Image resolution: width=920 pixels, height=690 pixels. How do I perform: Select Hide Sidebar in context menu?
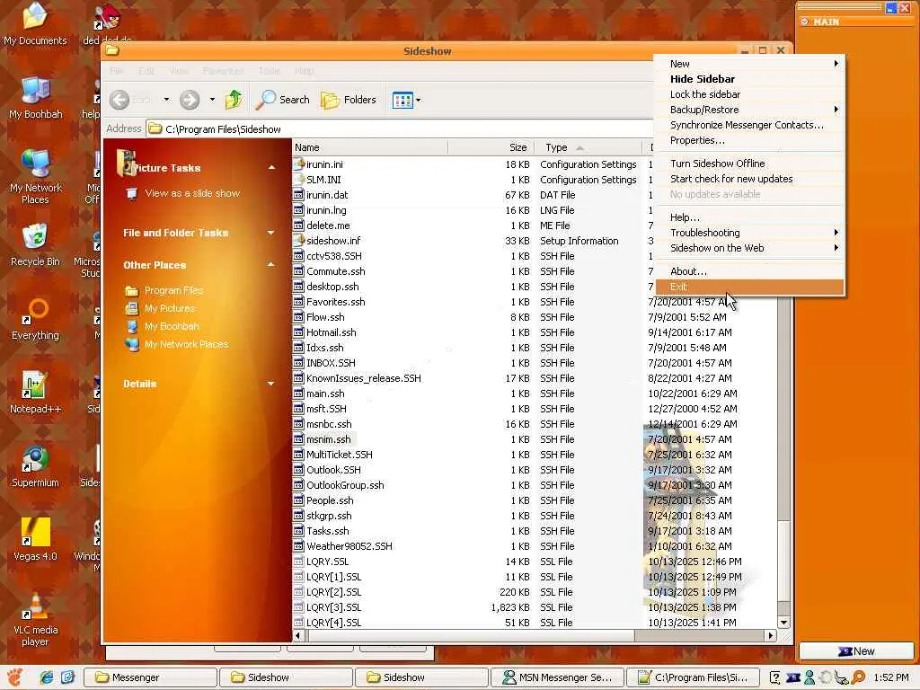(x=702, y=79)
